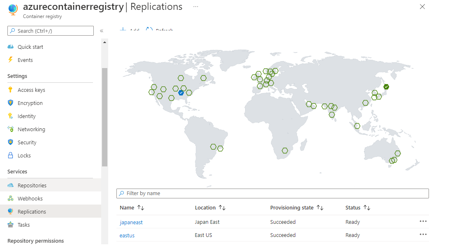Sort table by Name column
452x248 pixels.
pos(132,208)
